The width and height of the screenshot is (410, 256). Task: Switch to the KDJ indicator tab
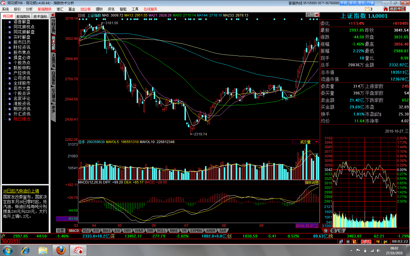86,231
